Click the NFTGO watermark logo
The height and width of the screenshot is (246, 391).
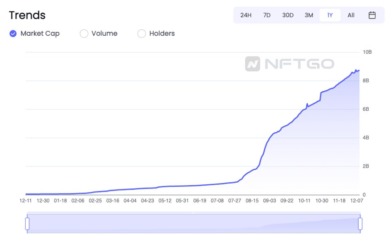tap(289, 64)
